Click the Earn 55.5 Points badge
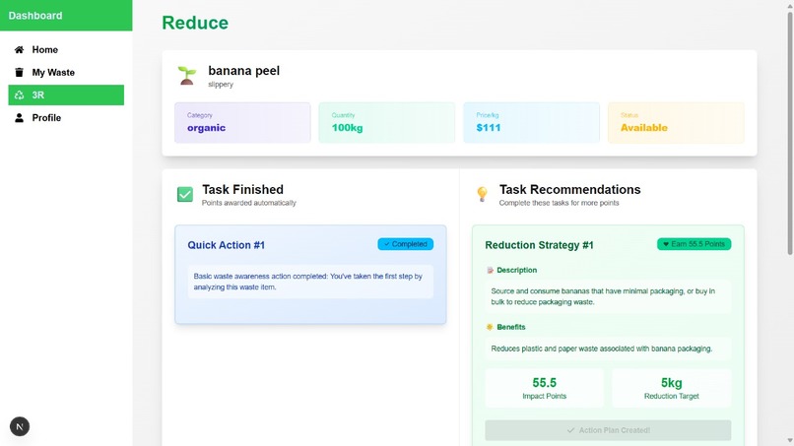The image size is (794, 446). pos(695,244)
